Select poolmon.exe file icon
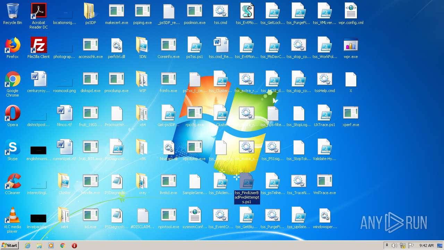Image resolution: width=444 pixels, height=250 pixels. click(x=195, y=14)
